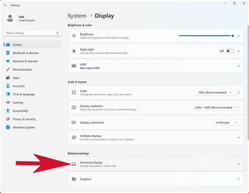
Task: Open the Display resolution dropdown
Action: pyautogui.click(x=216, y=108)
